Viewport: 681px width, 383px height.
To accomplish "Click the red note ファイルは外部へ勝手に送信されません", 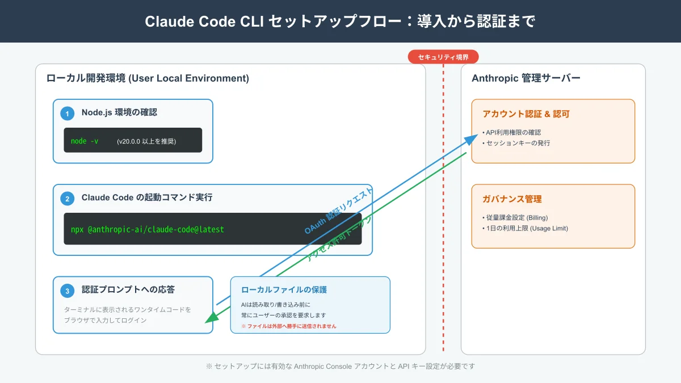I will [289, 326].
